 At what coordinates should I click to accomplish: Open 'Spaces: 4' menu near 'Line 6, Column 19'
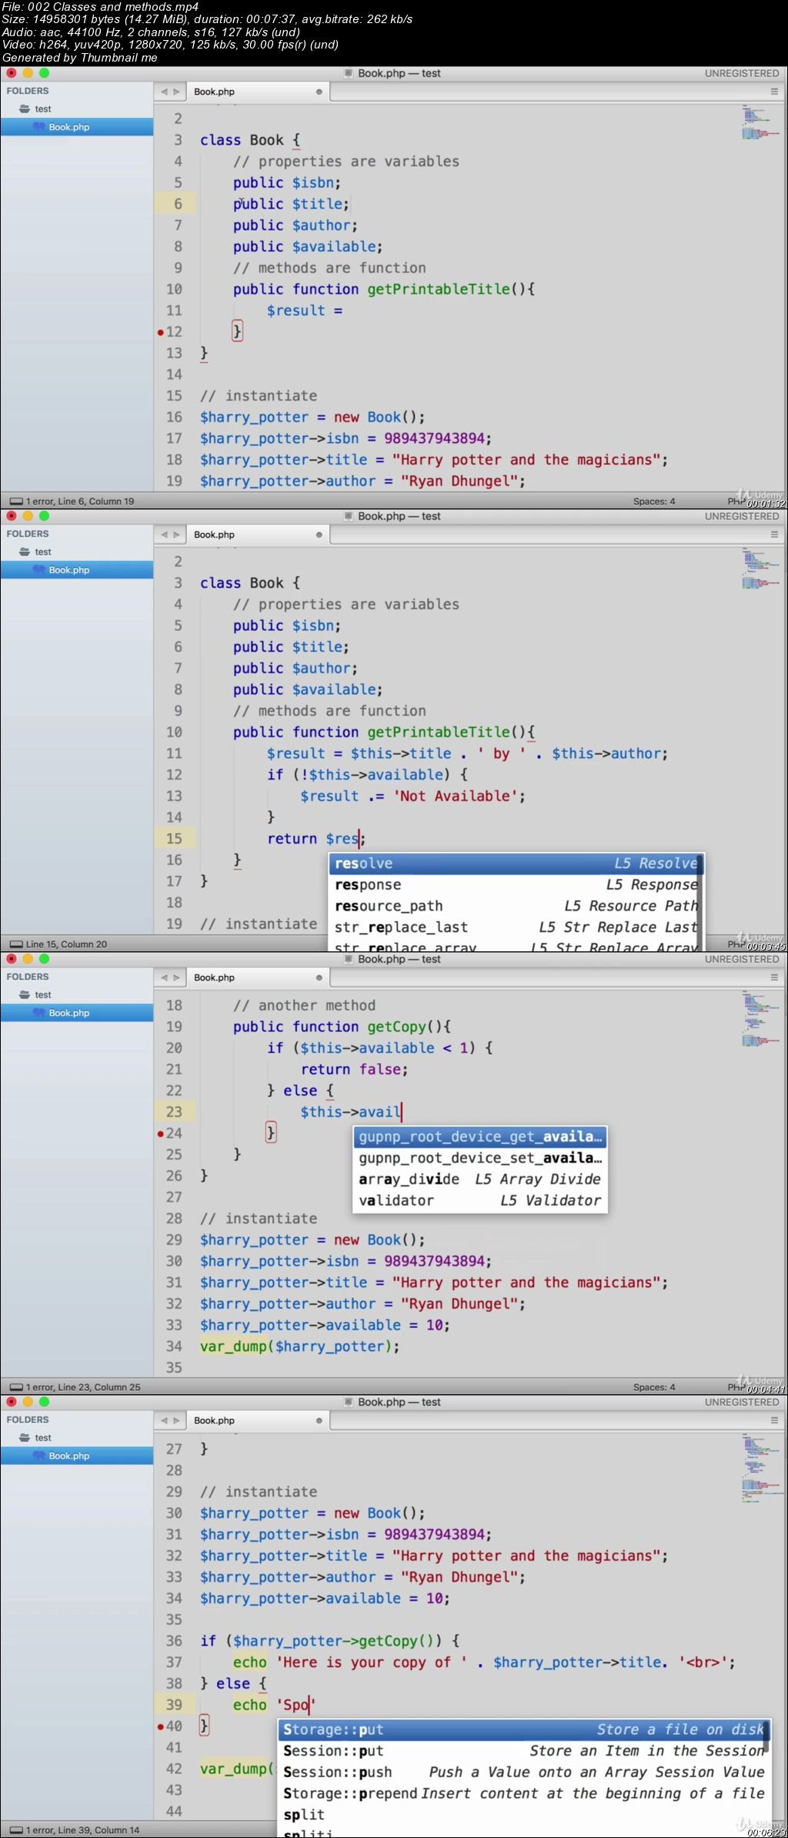[x=654, y=501]
